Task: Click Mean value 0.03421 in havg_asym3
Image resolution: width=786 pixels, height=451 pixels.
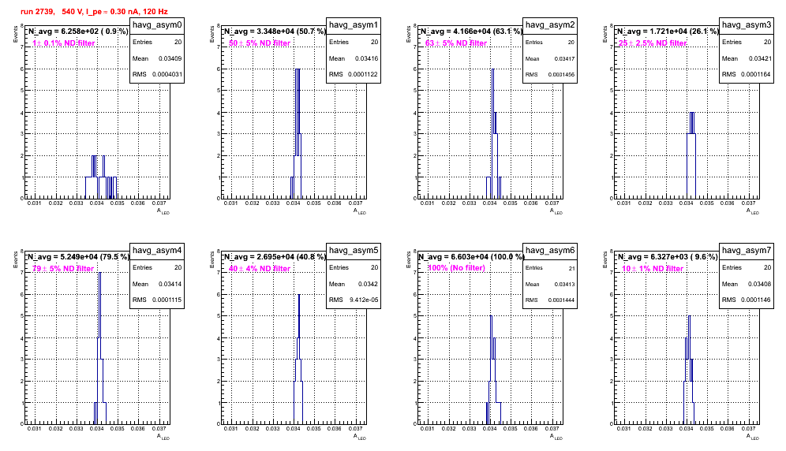Action: pyautogui.click(x=760, y=58)
